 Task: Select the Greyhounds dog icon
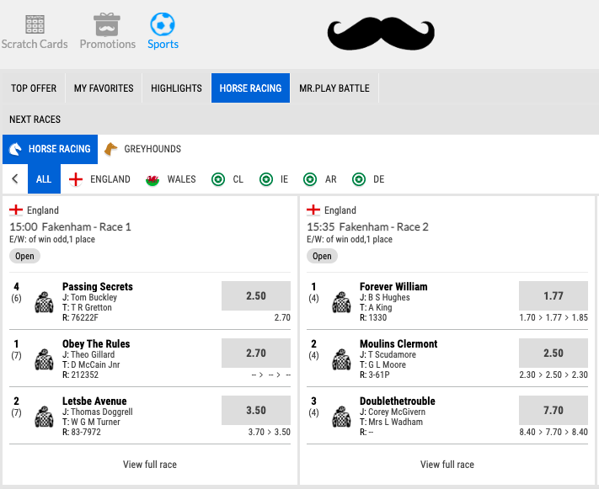coord(111,149)
